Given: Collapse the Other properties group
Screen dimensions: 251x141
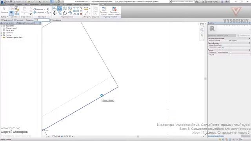Looking at the screenshot, I should point(249,50).
